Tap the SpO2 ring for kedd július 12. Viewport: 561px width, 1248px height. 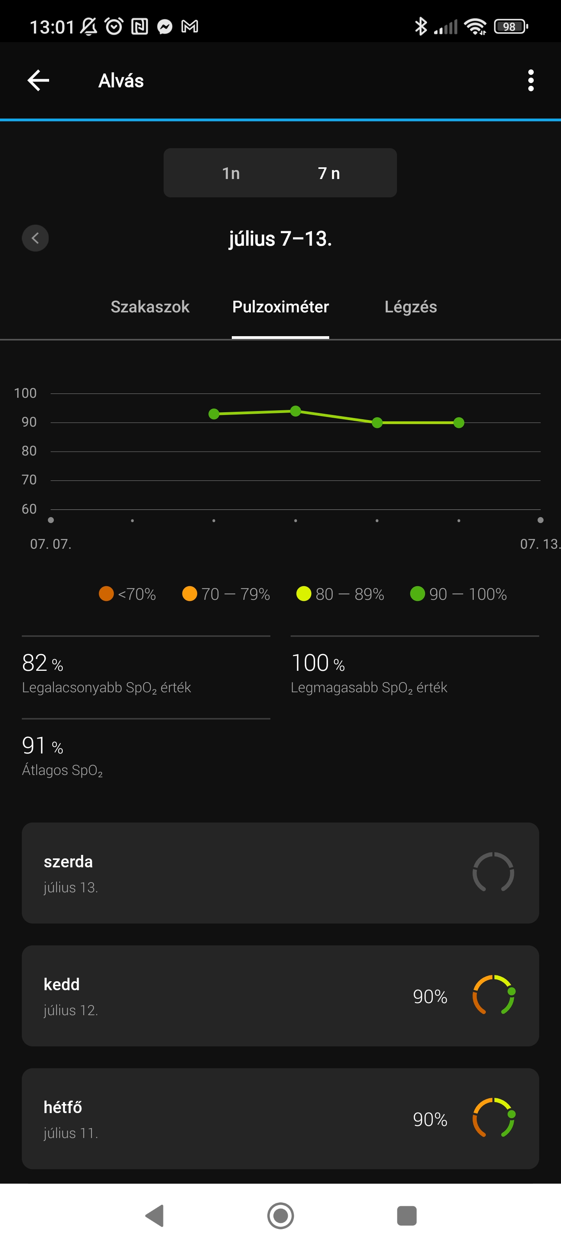[493, 994]
